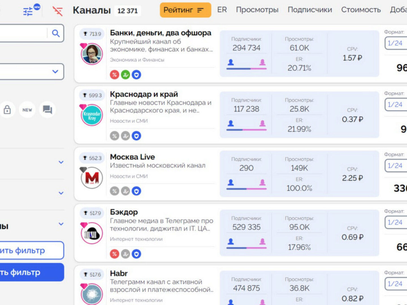Sort channels by Просмотры

pyautogui.click(x=257, y=10)
